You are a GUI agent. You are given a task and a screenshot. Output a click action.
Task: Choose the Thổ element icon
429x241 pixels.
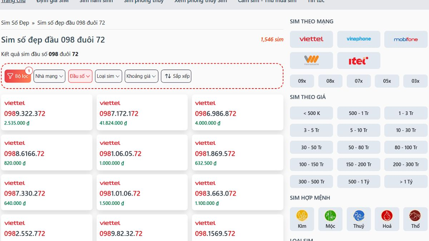[x=415, y=219]
